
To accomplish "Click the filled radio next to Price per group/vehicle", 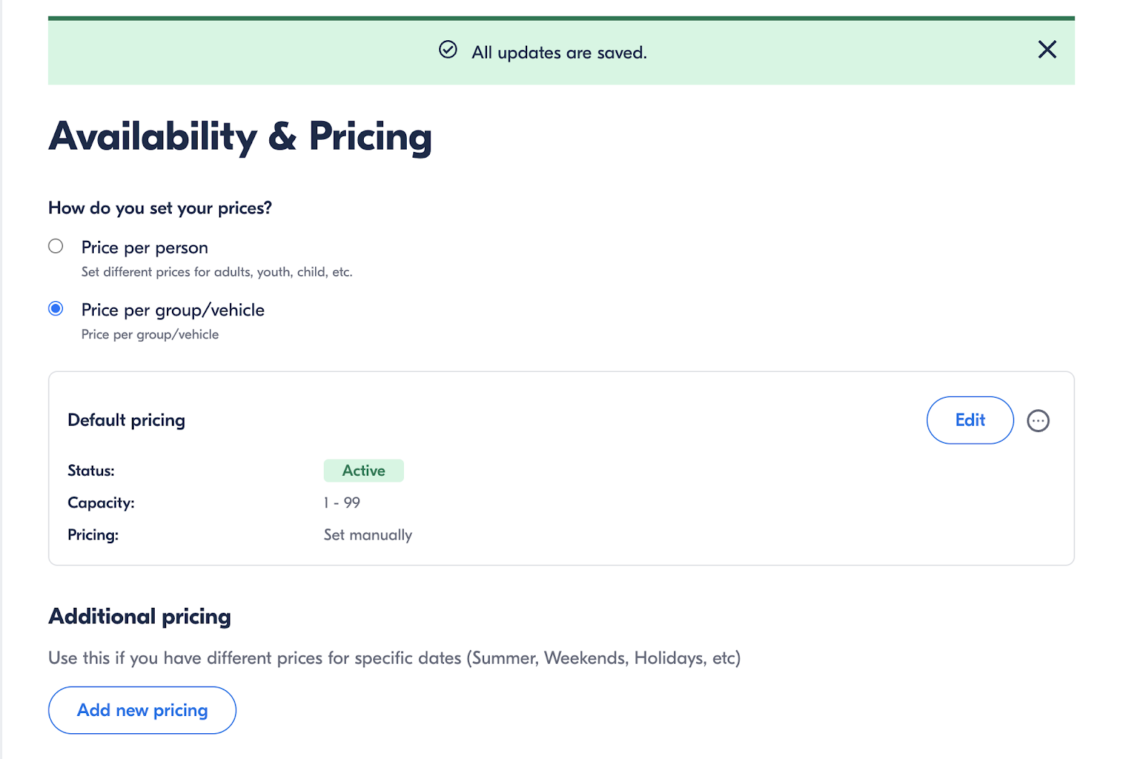I will coord(55,309).
